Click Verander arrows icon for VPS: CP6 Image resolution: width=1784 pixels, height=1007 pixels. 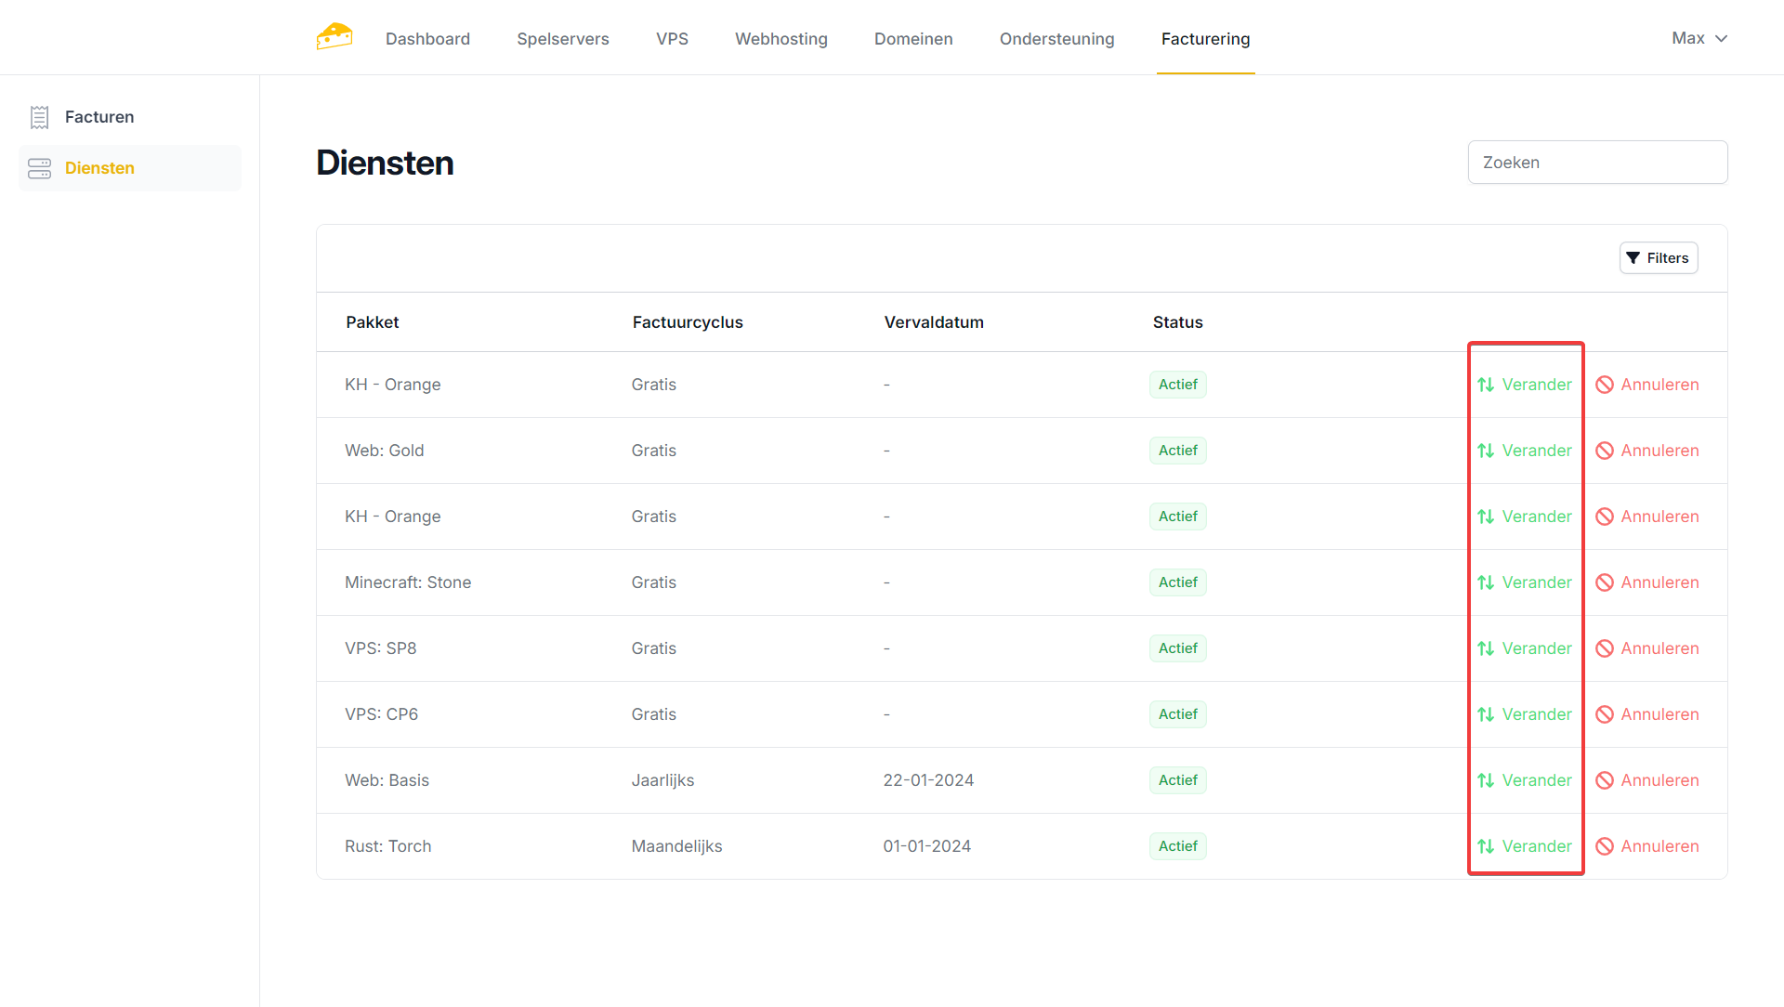(x=1486, y=714)
